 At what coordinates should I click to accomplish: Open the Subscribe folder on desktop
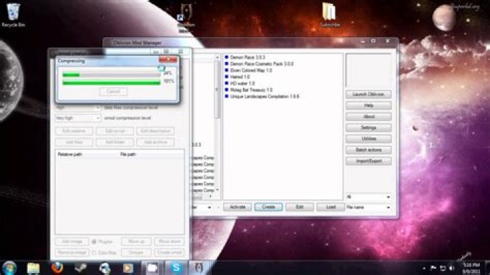pos(329,14)
